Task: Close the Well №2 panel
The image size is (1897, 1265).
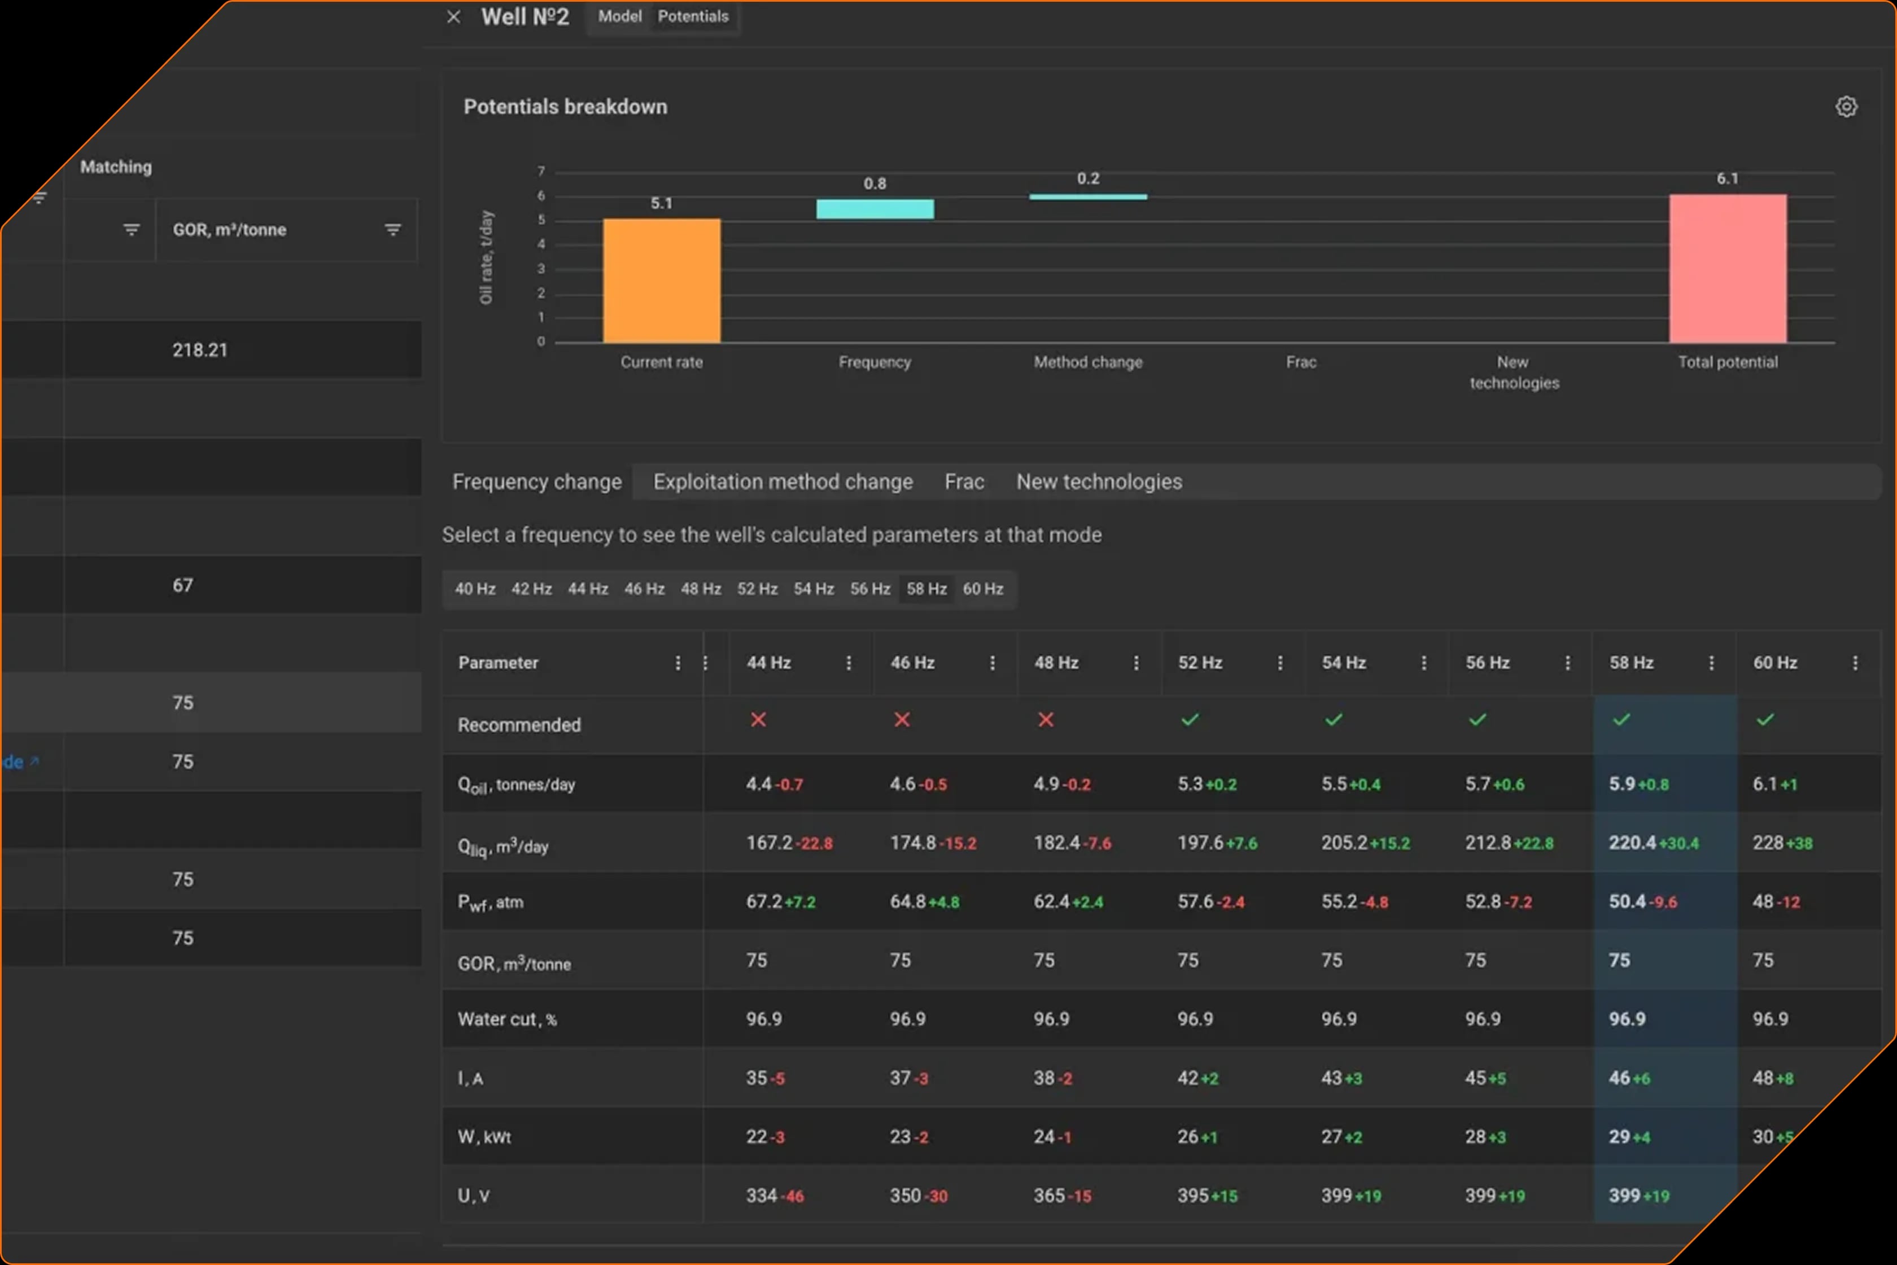Action: [x=453, y=17]
